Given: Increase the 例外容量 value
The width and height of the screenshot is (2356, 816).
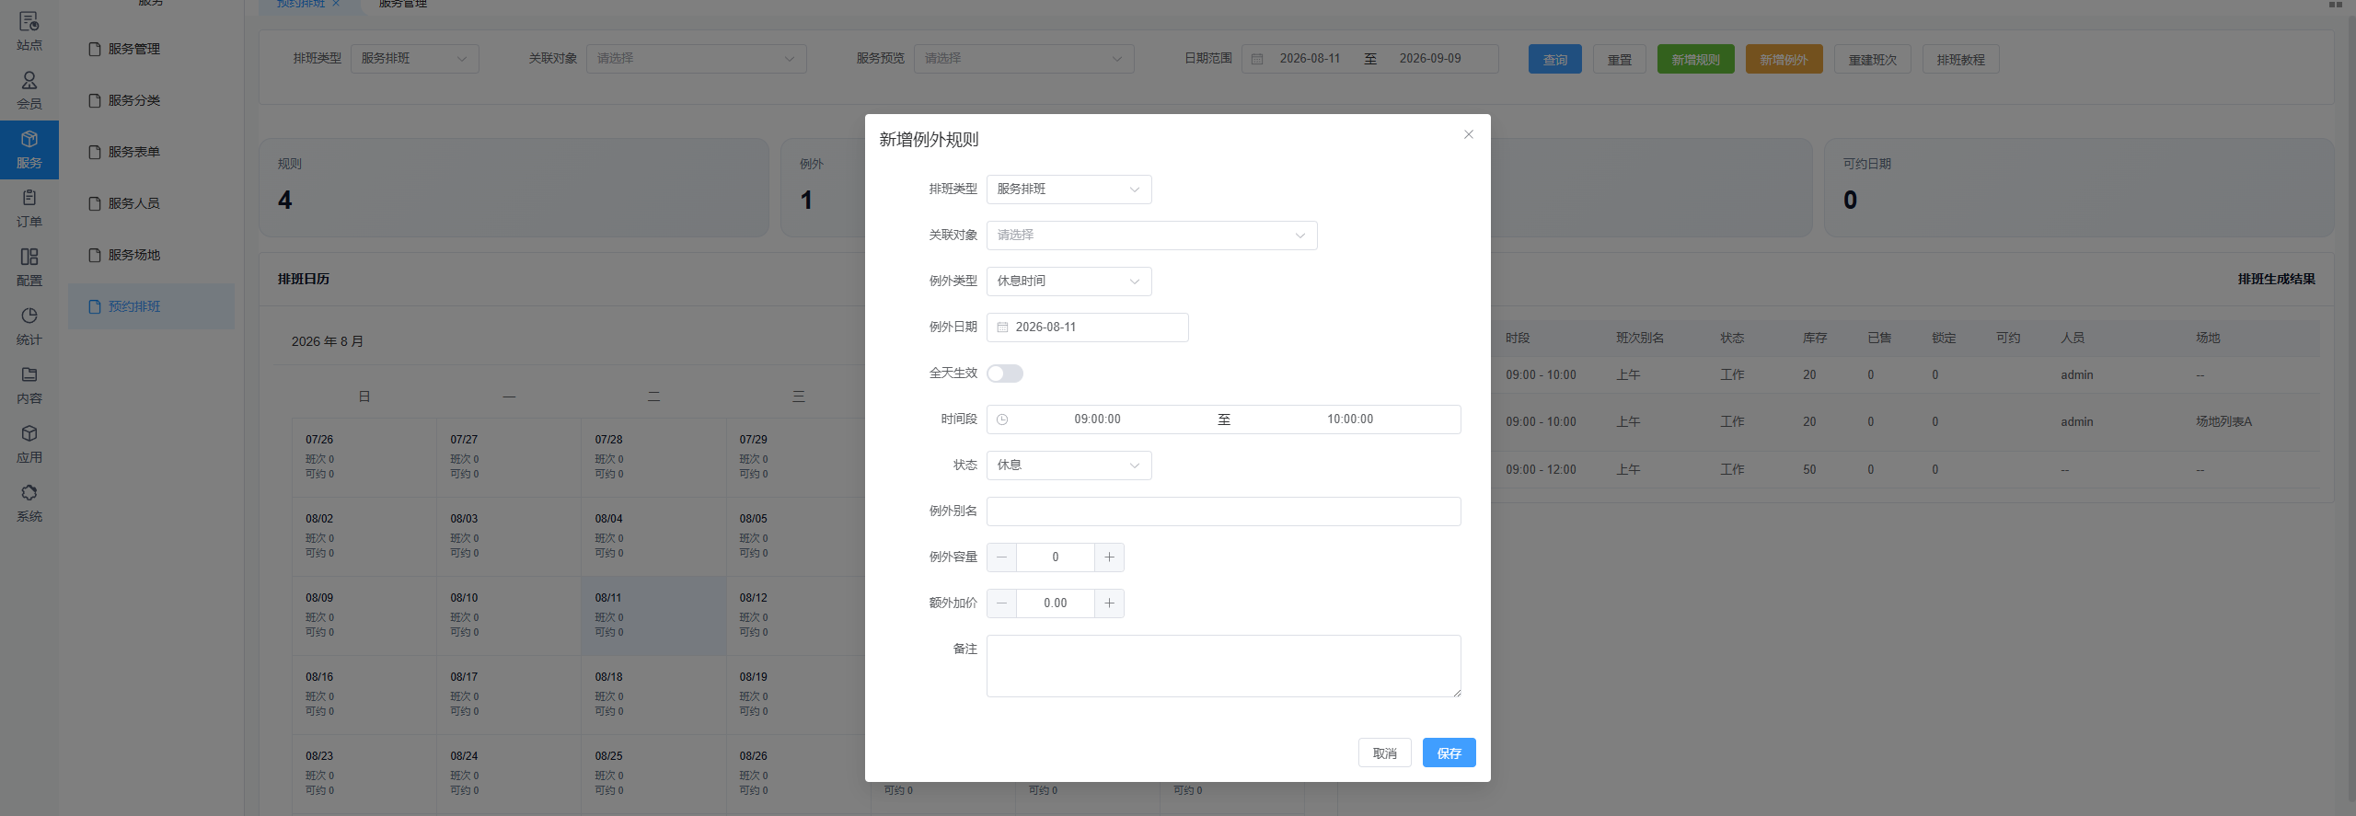Looking at the screenshot, I should 1109,557.
